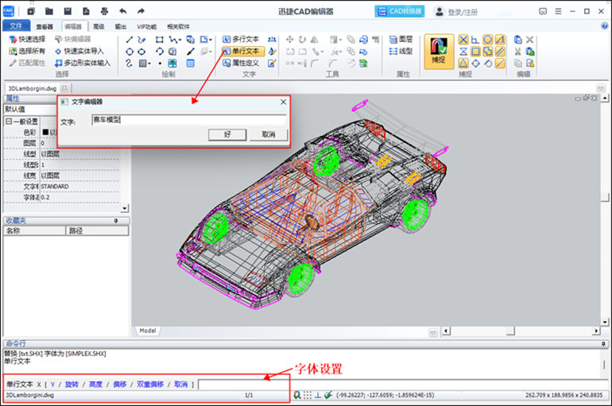Image resolution: width=612 pixels, height=406 pixels.
Task: Toggle the center circle snap mode
Action: click(487, 40)
